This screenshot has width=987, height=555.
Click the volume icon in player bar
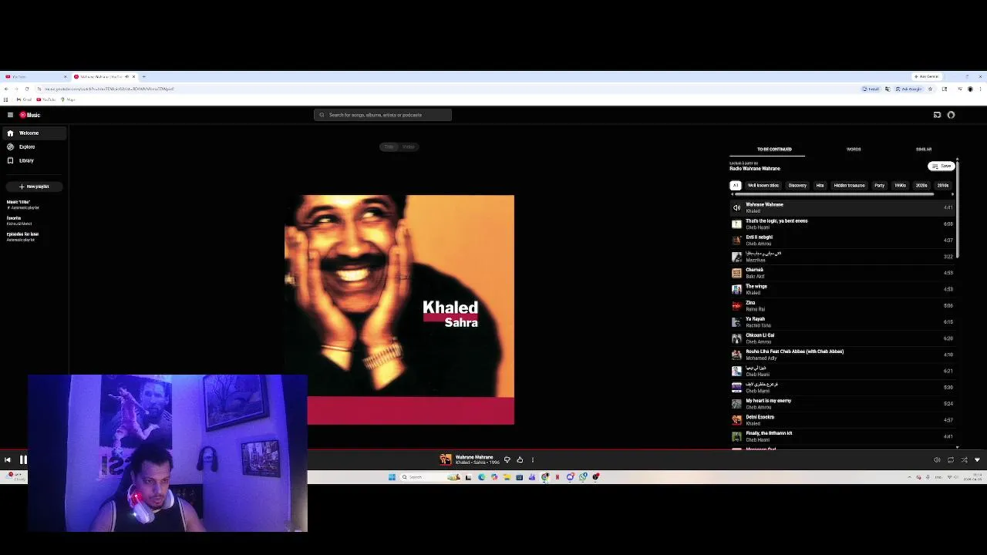click(937, 460)
